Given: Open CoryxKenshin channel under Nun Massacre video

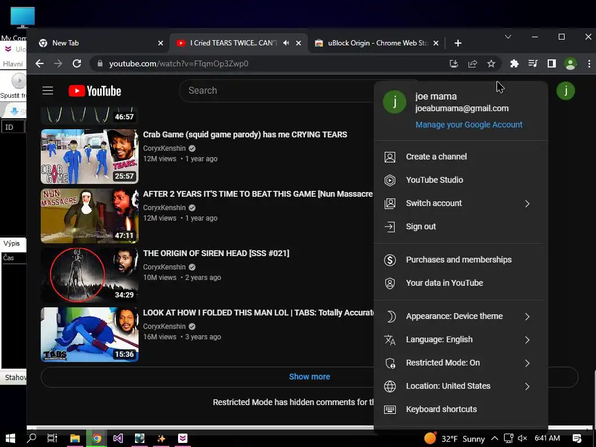Looking at the screenshot, I should click(x=164, y=208).
